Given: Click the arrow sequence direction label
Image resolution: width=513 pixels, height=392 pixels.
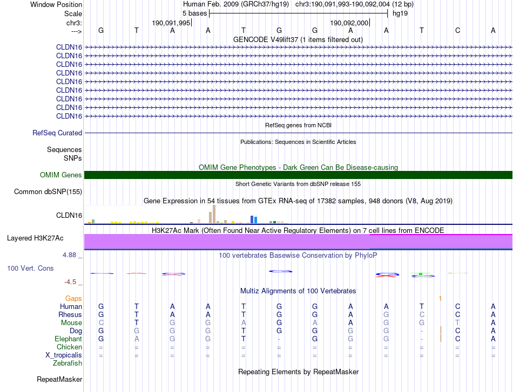Looking at the screenshot, I should (x=76, y=31).
